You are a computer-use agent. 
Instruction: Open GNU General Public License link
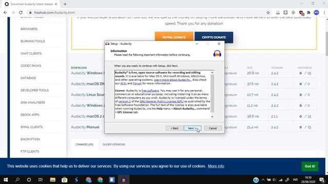161,101
